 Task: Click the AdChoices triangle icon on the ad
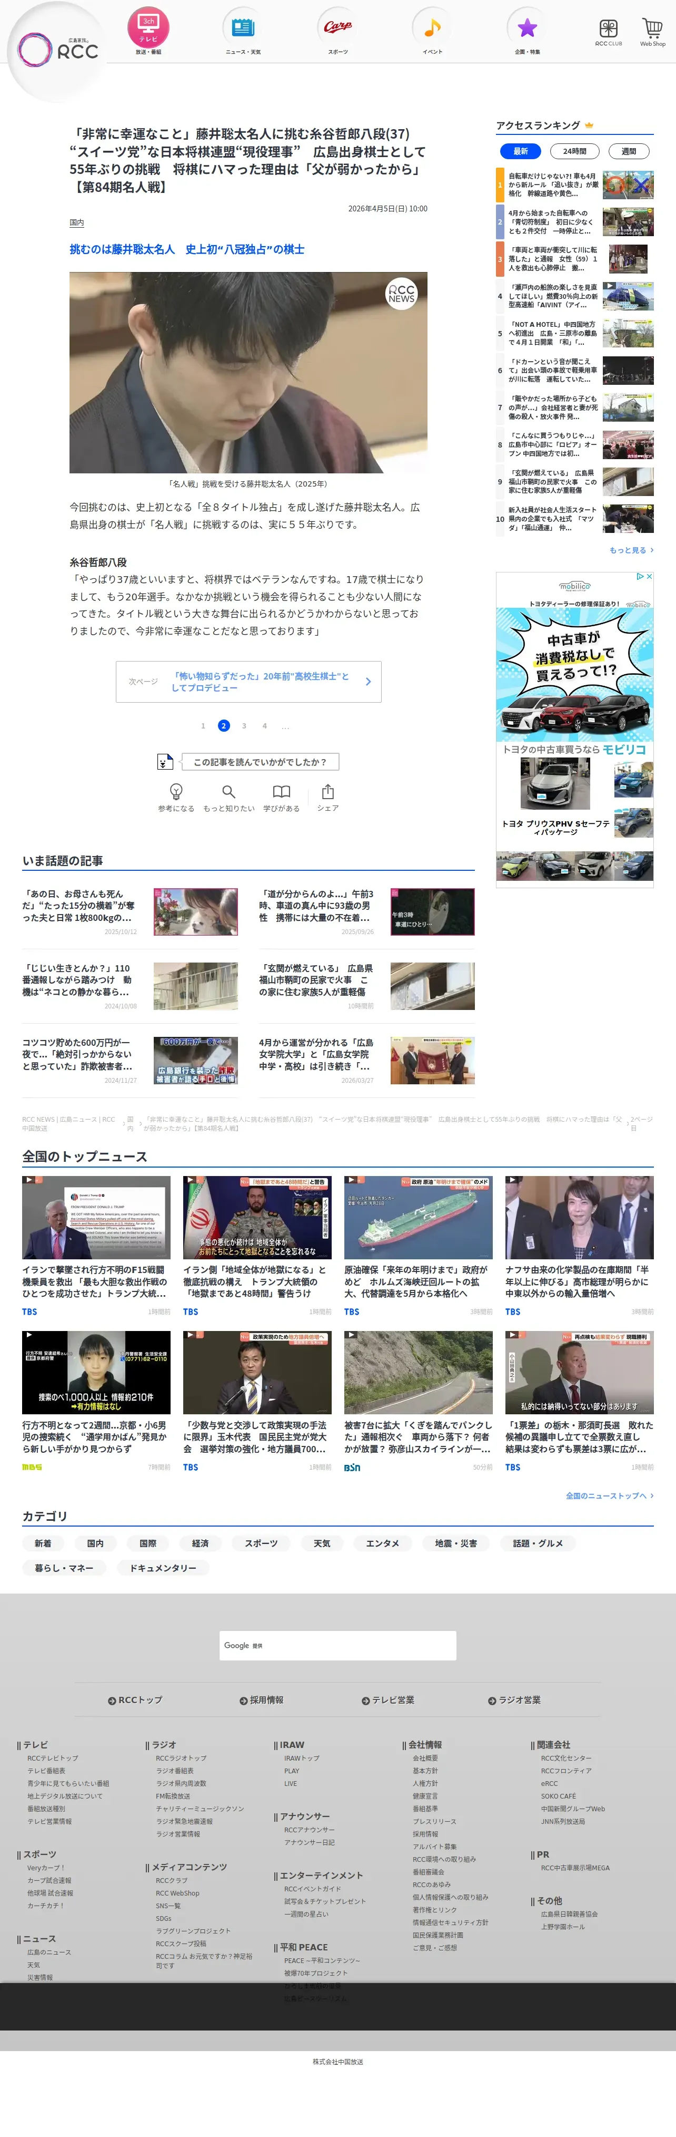tap(640, 576)
